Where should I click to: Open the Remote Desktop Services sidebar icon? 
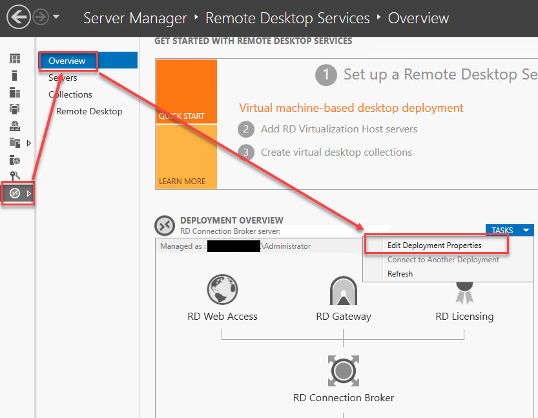coord(14,193)
